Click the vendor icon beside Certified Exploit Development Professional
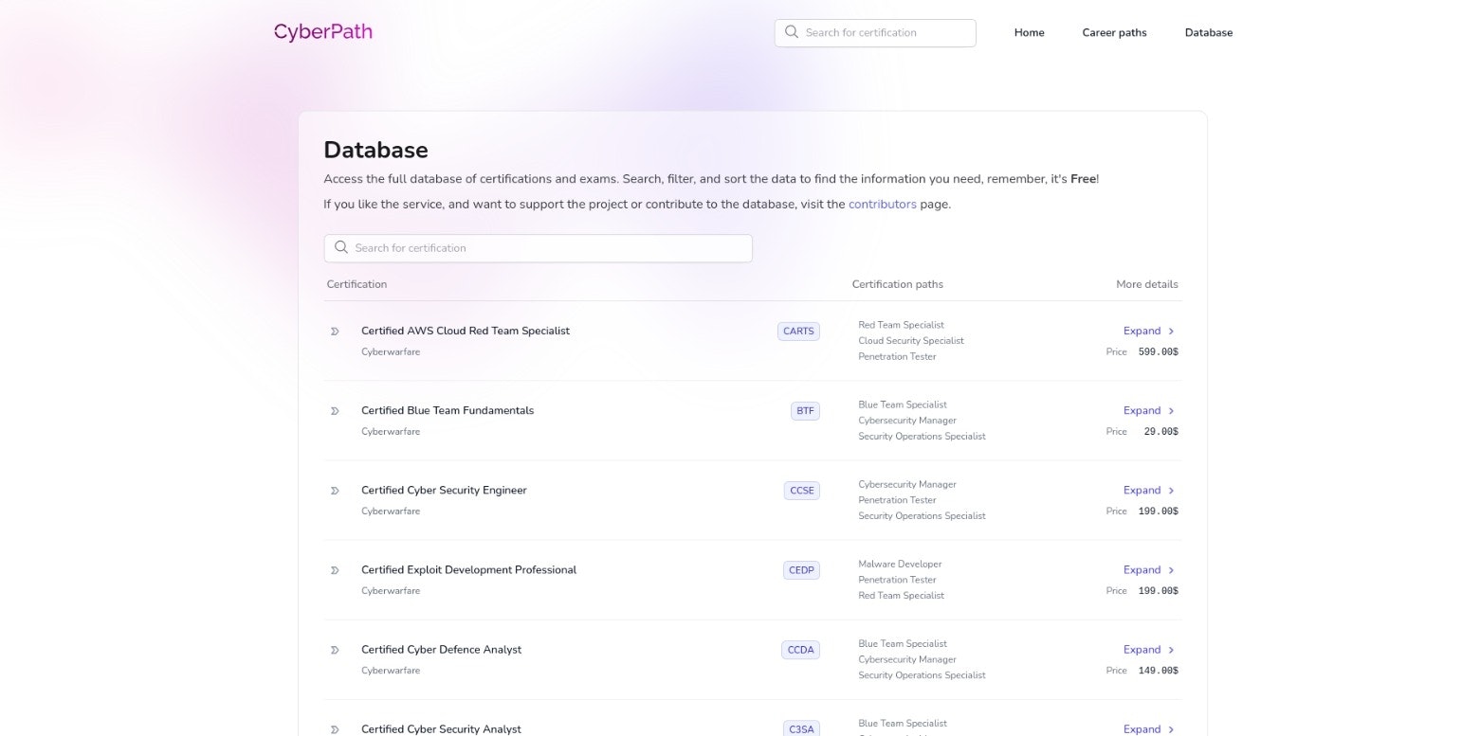The width and height of the screenshot is (1480, 736). click(335, 570)
